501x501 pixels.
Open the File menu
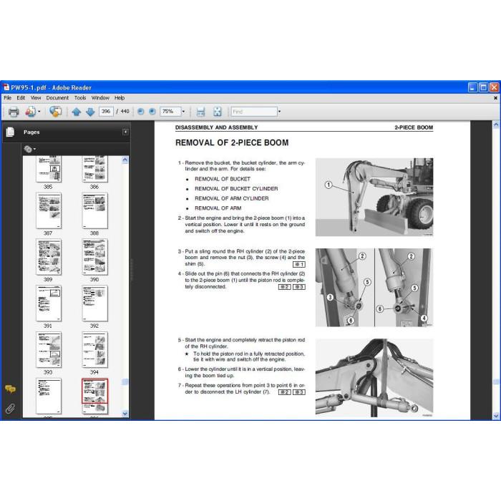click(8, 98)
